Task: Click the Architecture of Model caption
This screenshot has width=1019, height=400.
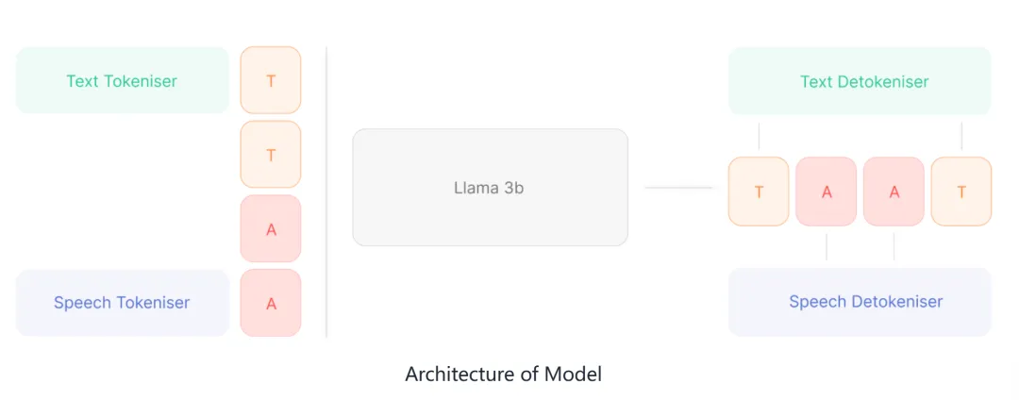Action: click(x=503, y=374)
